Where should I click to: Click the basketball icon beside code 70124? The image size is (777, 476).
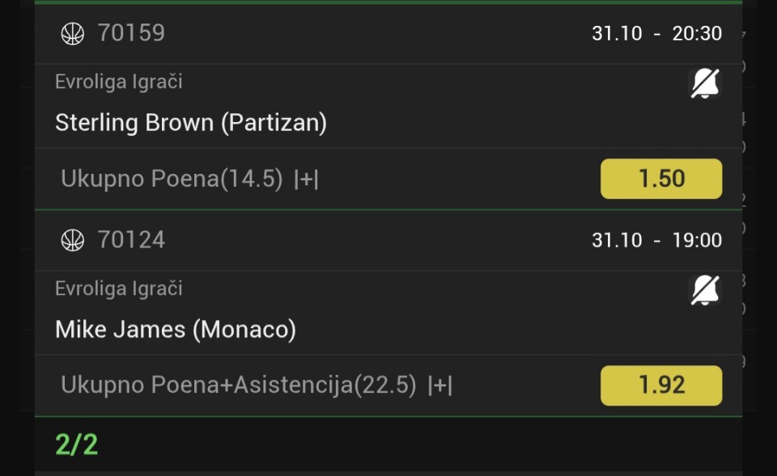(73, 240)
